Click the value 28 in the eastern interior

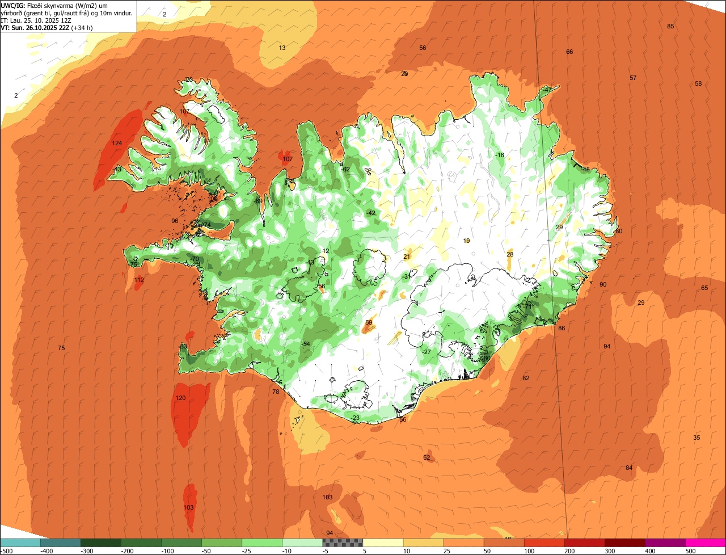(x=510, y=255)
